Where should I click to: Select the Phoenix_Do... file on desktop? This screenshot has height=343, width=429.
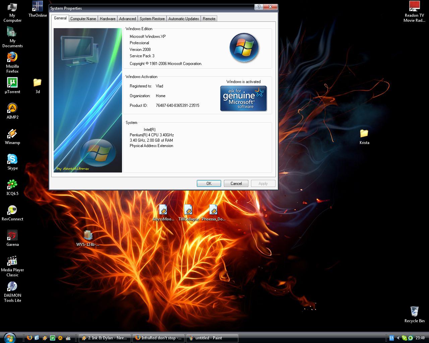213,213
